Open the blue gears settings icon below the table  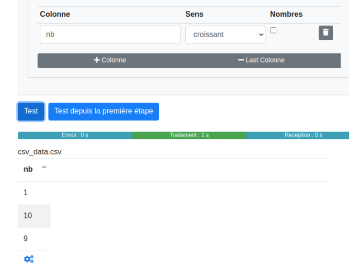[x=29, y=259]
